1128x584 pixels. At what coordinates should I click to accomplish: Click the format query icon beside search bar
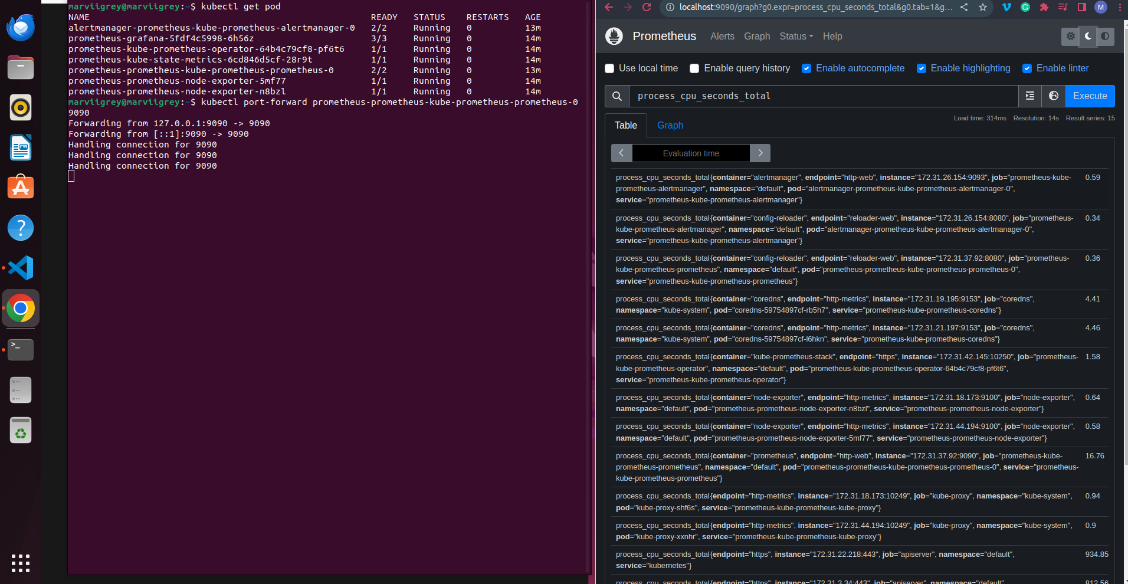click(1029, 96)
